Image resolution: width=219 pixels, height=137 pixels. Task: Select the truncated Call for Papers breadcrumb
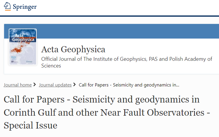[129, 85]
